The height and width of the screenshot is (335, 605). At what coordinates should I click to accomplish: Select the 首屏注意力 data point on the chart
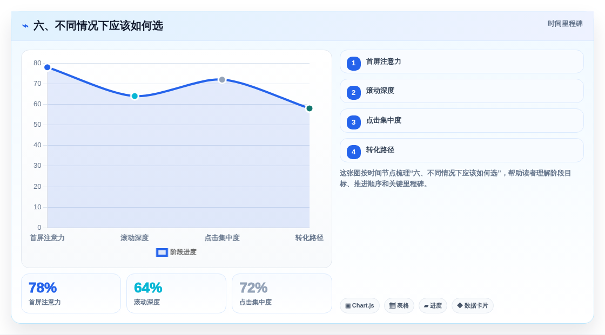(47, 67)
